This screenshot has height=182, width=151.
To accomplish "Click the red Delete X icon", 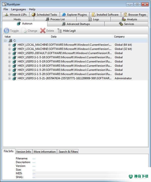I will pos(43,31).
